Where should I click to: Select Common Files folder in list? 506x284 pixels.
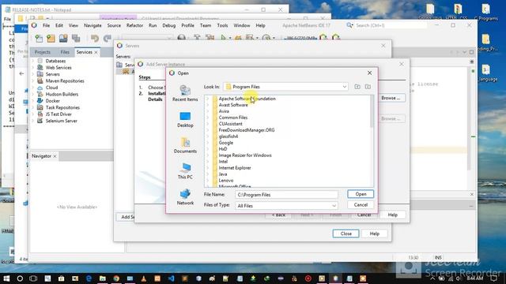pyautogui.click(x=232, y=118)
